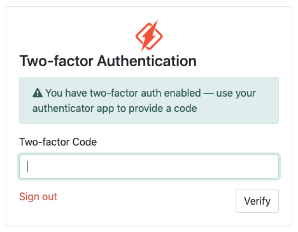Sign out of the current session
The width and height of the screenshot is (298, 232).
pyautogui.click(x=38, y=196)
